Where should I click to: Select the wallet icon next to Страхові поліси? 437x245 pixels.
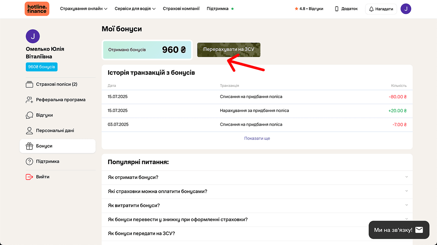tap(29, 84)
